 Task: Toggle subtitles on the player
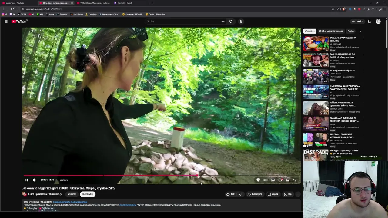tap(273, 180)
